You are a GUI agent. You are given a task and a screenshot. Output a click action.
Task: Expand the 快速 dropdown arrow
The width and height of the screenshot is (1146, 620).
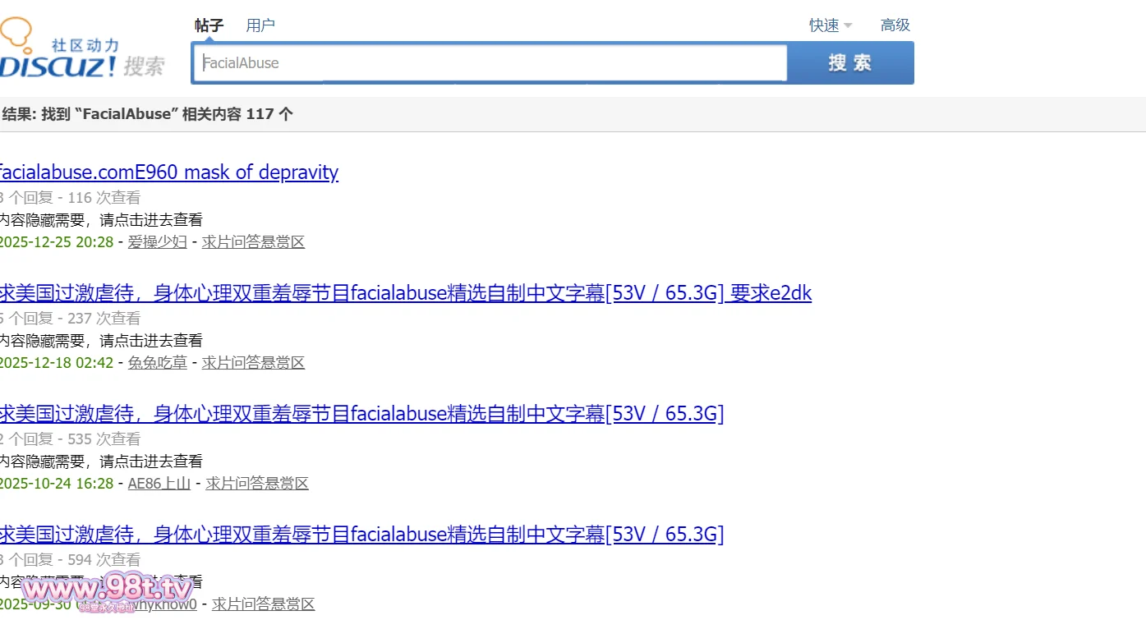pos(848,25)
